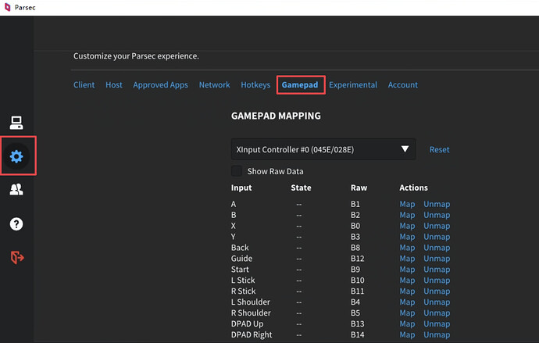539x343 pixels.
Task: Click 'Customize your Parsec experience.' text
Action: pos(136,56)
